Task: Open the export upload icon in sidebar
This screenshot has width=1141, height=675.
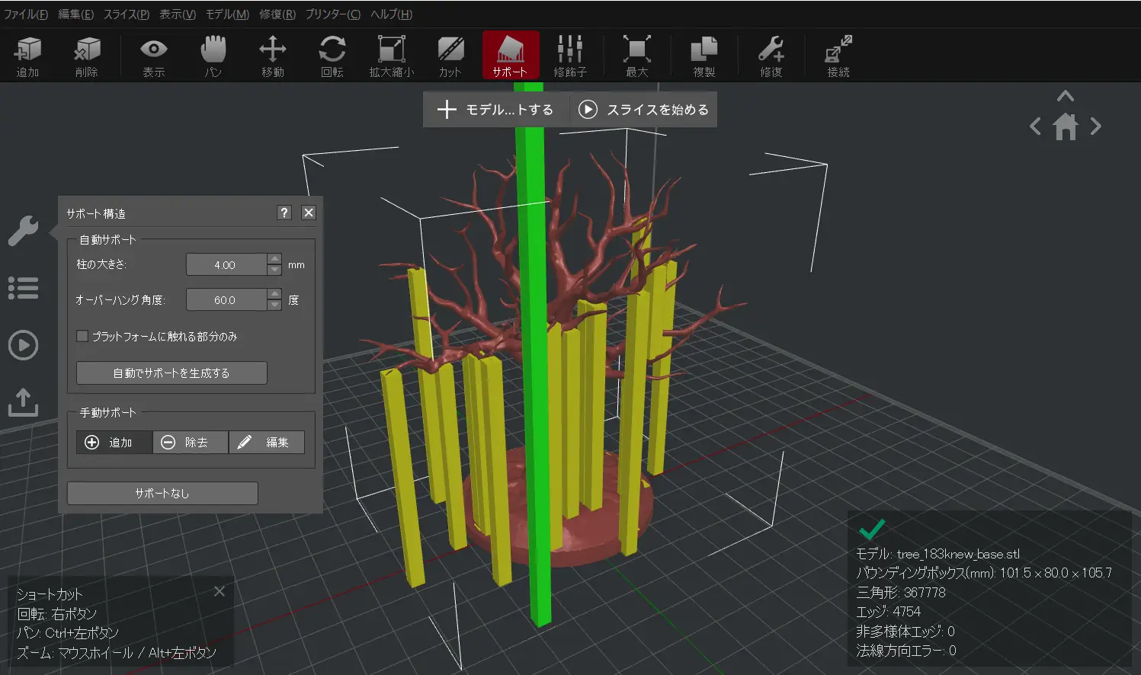Action: [x=23, y=402]
